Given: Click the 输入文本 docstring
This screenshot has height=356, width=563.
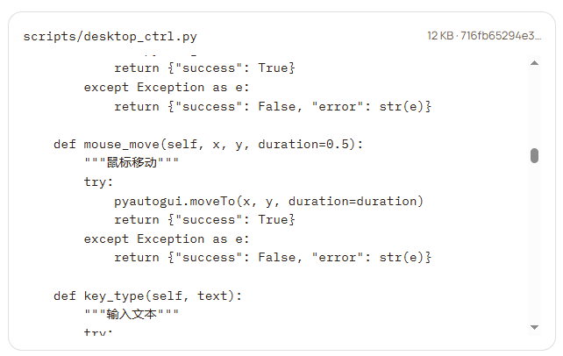Looking at the screenshot, I should [132, 314].
